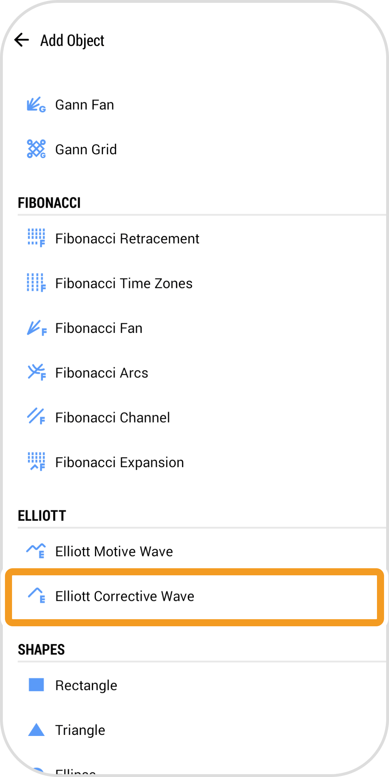Tap the Elliott Corrective Wave icon
Viewport: 389px width, 777px height.
[x=36, y=596]
